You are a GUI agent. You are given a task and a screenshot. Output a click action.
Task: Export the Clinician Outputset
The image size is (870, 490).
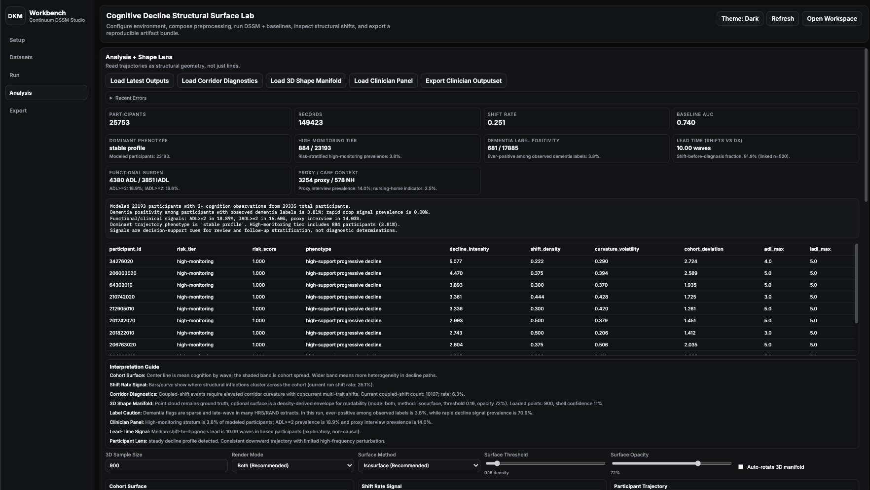(463, 81)
